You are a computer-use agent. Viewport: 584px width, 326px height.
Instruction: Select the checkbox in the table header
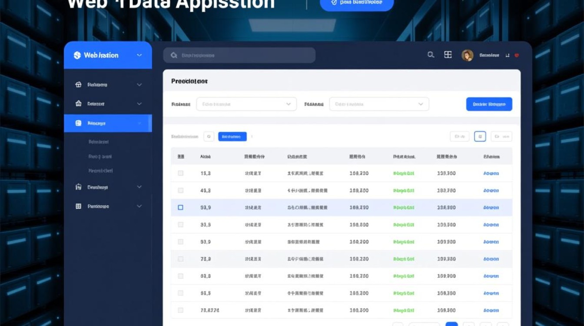pos(181,156)
